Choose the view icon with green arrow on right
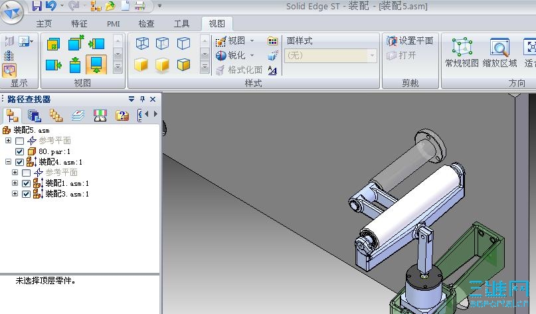 (53, 65)
